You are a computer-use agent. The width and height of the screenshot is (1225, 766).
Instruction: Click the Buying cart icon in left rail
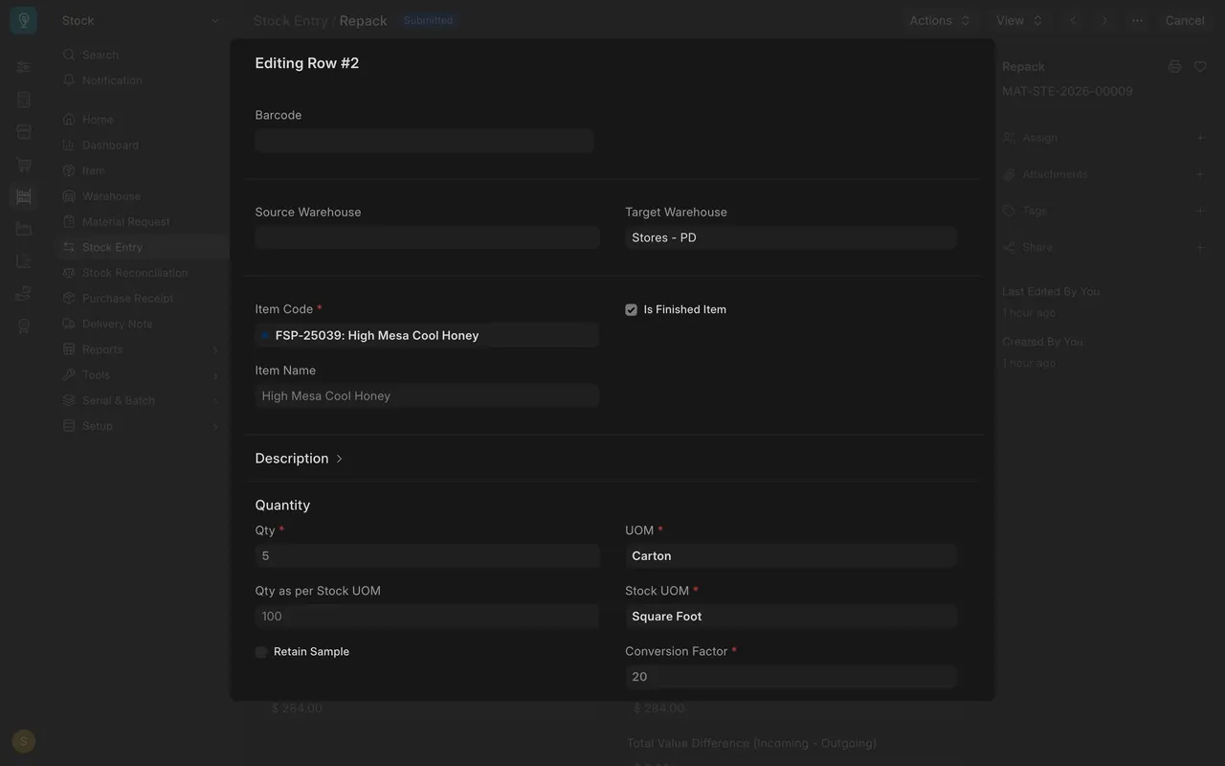(24, 165)
